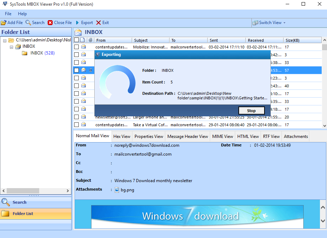This screenshot has height=238, width=327.
Task: Sort emails by the Received column
Action: point(264,40)
